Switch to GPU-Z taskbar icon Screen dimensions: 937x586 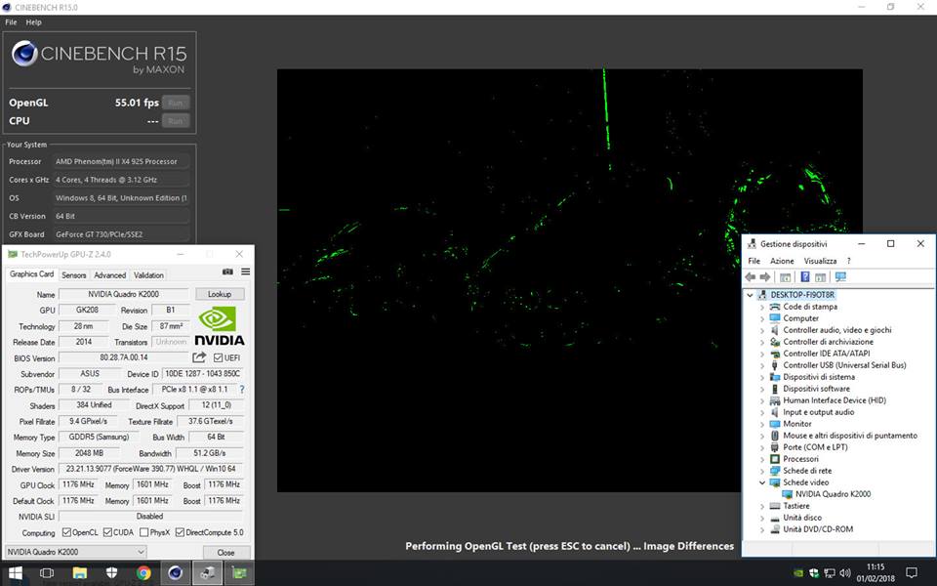click(240, 573)
